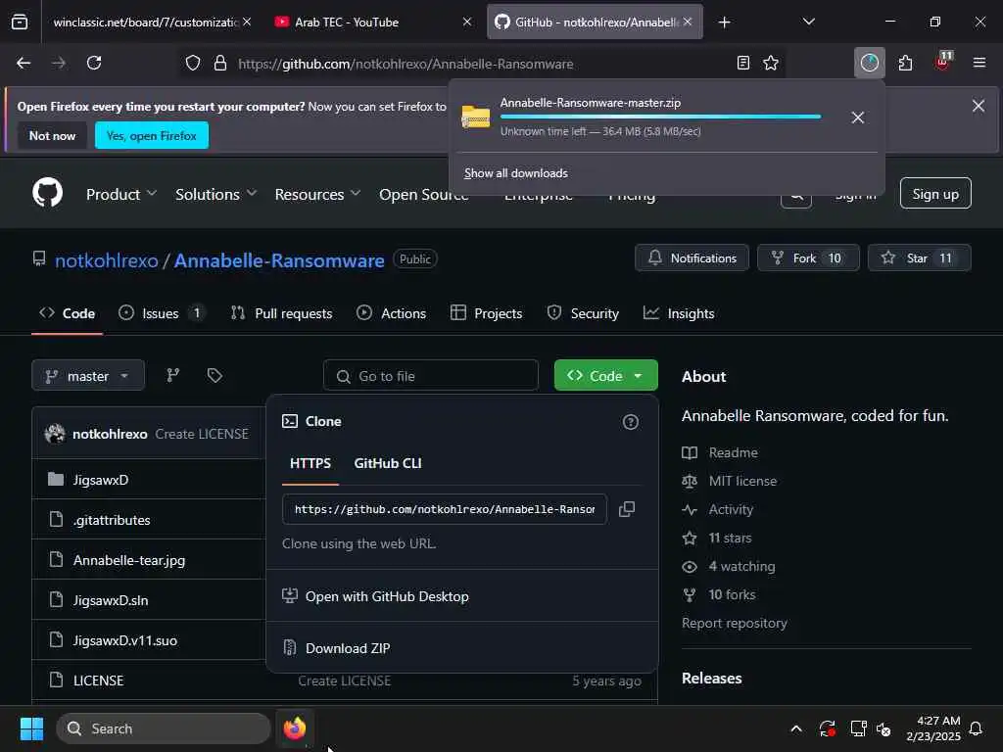This screenshot has height=752, width=1003.
Task: Select the GitHub CLI clone tab
Action: click(388, 463)
